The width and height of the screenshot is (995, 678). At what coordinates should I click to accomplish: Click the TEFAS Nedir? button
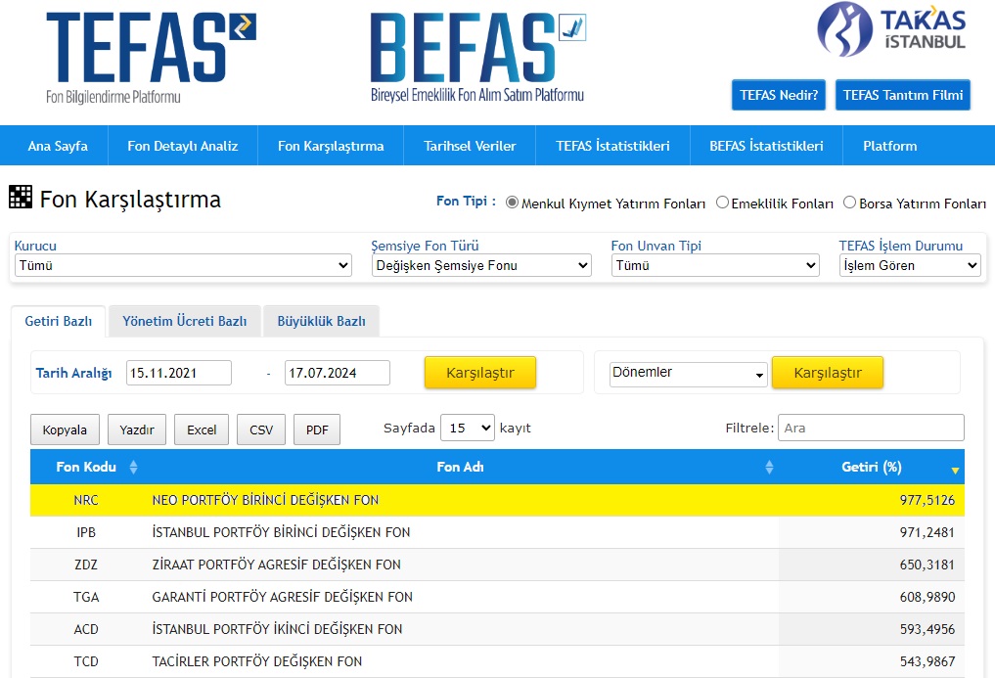coord(779,95)
